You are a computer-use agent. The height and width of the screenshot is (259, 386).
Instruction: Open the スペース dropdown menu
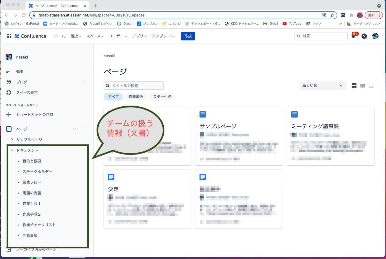coord(95,36)
